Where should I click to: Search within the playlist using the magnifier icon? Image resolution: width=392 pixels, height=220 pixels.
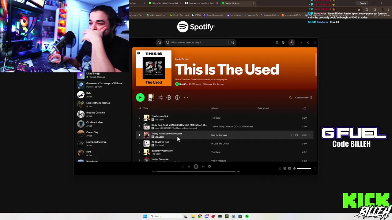(290, 97)
